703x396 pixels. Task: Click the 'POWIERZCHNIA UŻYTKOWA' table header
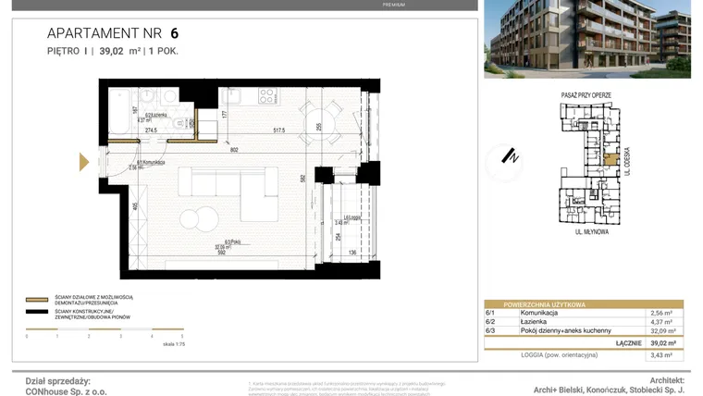tap(544, 304)
